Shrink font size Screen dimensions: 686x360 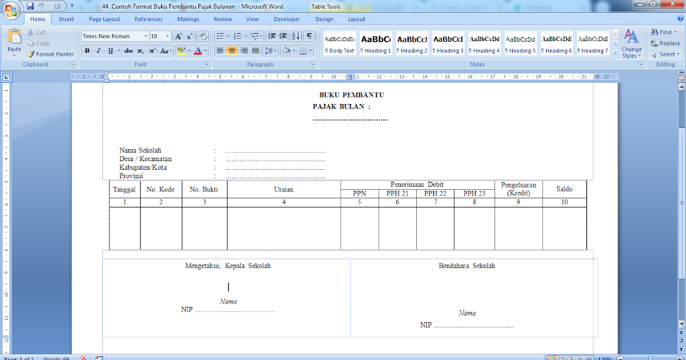(190, 36)
